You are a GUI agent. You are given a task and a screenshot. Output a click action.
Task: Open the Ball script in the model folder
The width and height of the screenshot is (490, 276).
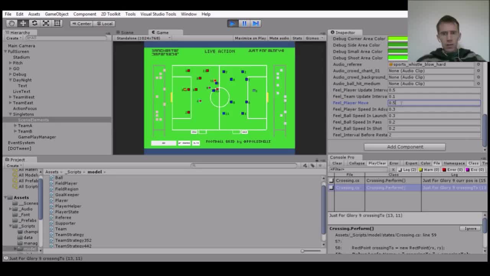click(59, 177)
